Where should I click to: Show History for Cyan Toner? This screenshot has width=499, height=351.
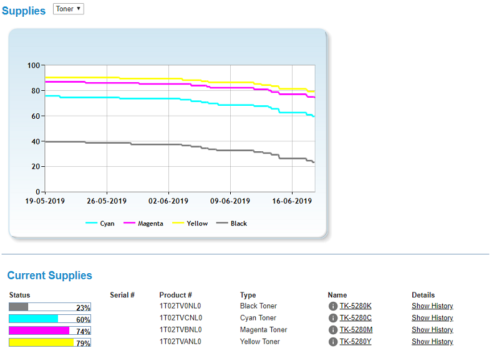click(432, 318)
